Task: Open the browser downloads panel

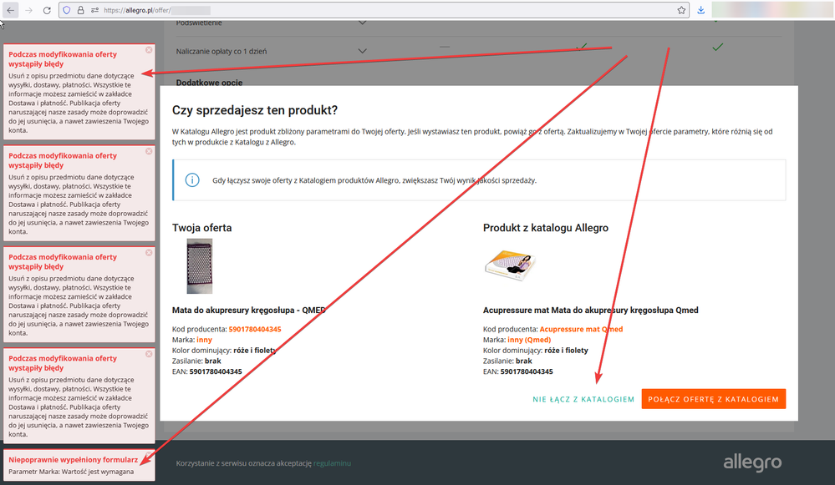Action: 700,10
